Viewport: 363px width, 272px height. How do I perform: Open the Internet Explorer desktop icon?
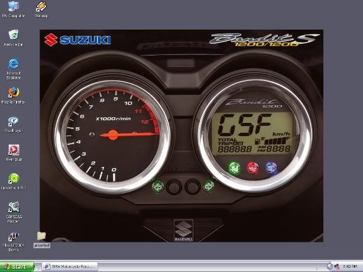(x=14, y=69)
